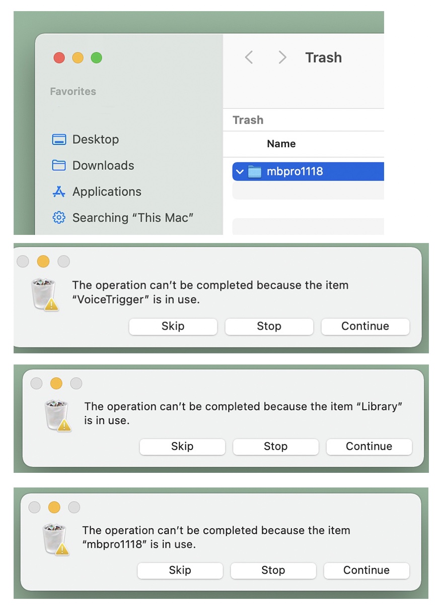The width and height of the screenshot is (439, 613).
Task: Click the Finder back navigation arrow
Action: 249,57
